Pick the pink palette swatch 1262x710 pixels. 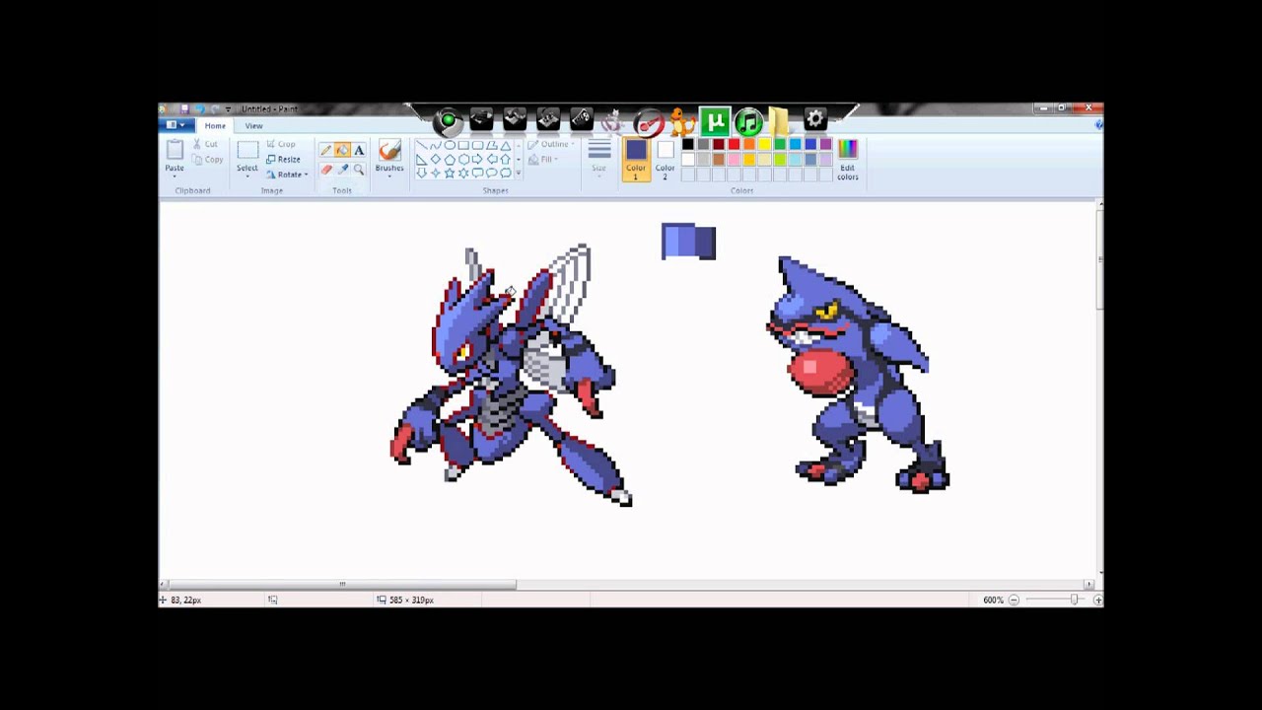pos(734,160)
